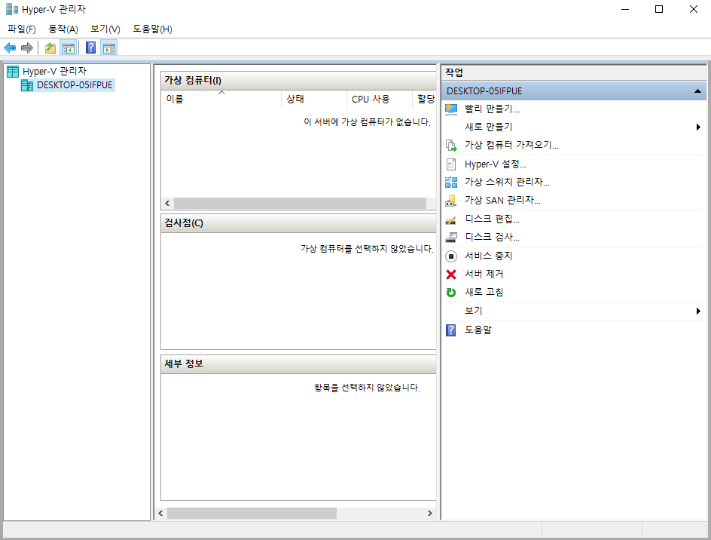
Task: Open the 동작(A) menu
Action: pyautogui.click(x=63, y=29)
